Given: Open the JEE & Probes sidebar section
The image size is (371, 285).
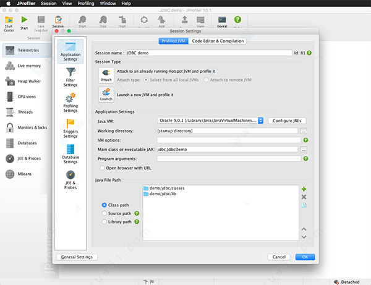Looking at the screenshot, I should tap(27, 158).
